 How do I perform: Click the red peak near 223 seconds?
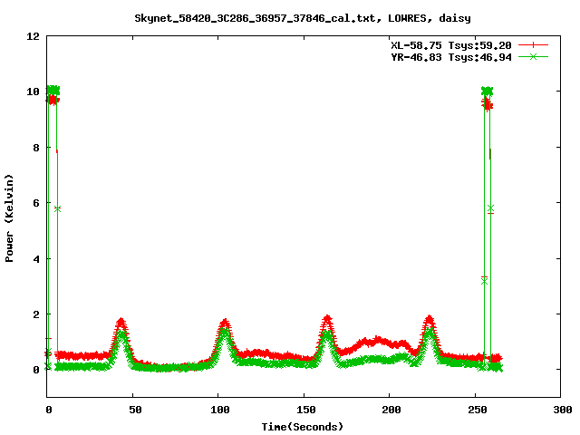429,319
